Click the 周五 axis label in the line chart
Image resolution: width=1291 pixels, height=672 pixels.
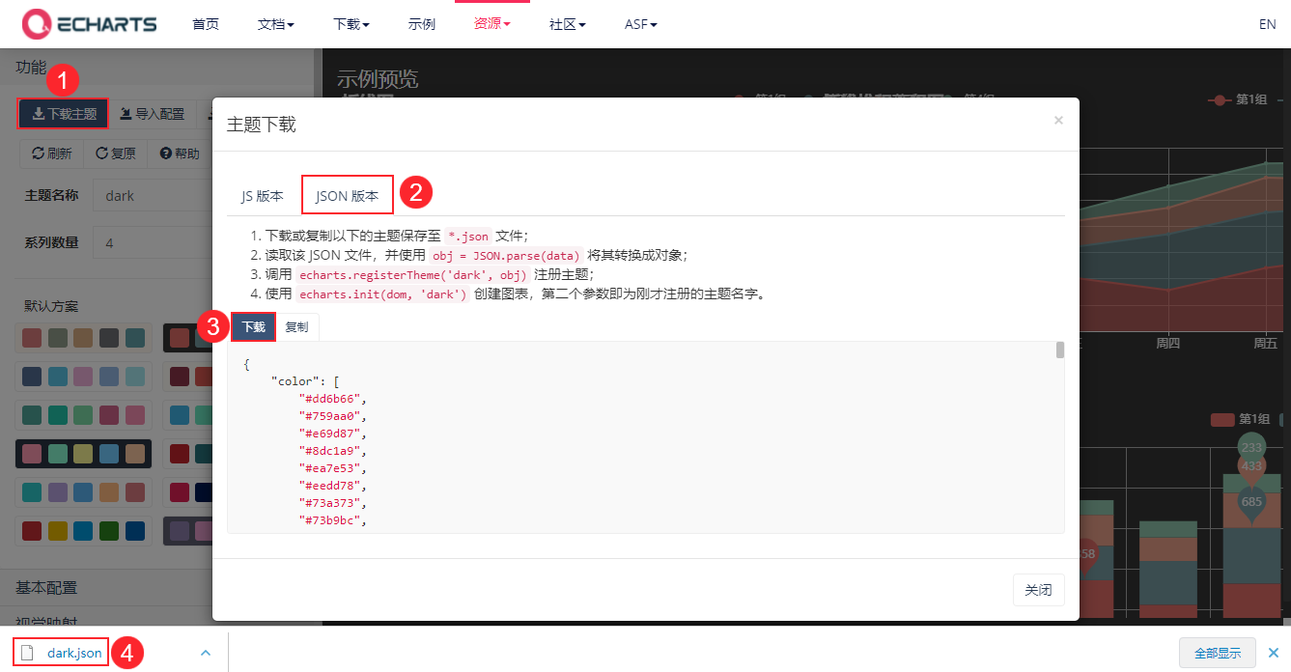(1266, 343)
